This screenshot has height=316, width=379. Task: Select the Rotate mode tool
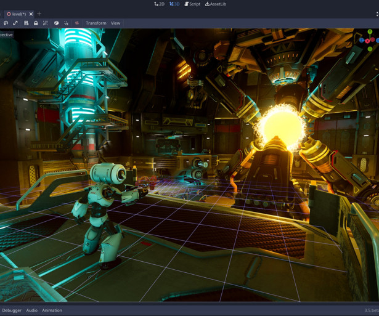point(6,23)
